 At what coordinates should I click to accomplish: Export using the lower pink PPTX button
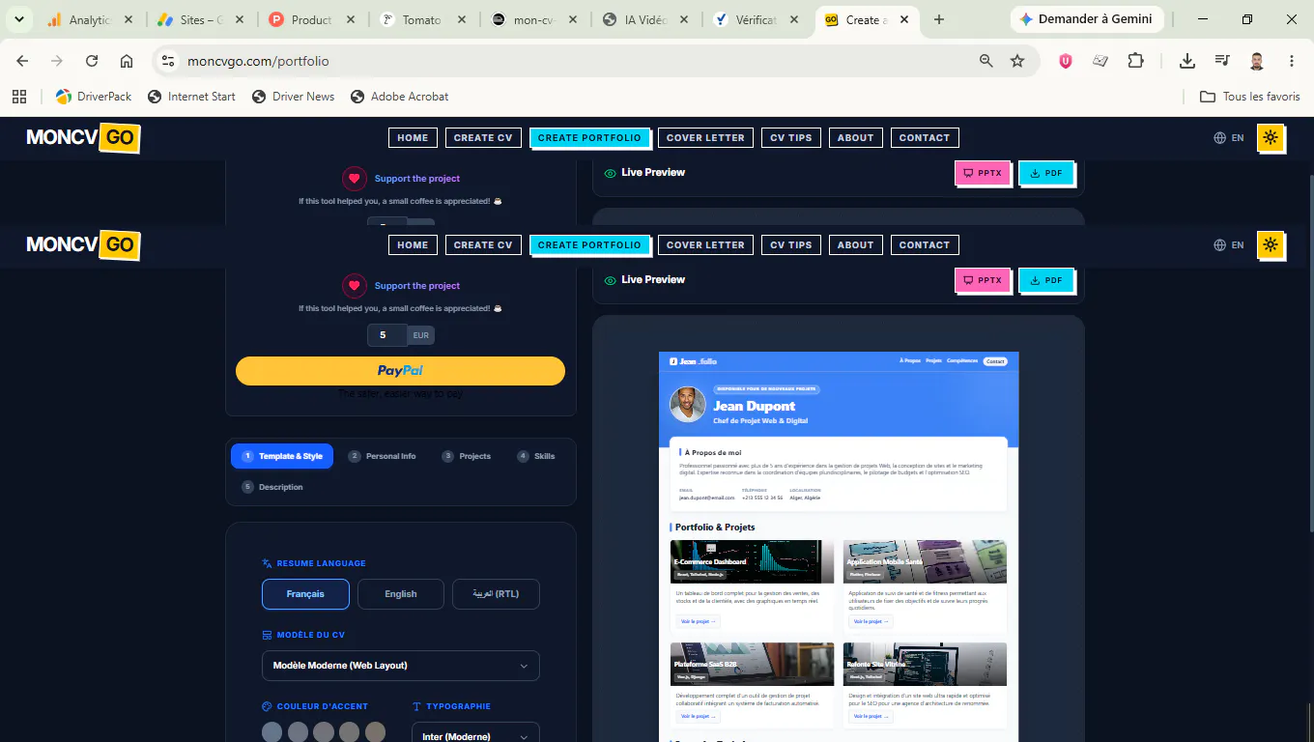click(x=983, y=280)
